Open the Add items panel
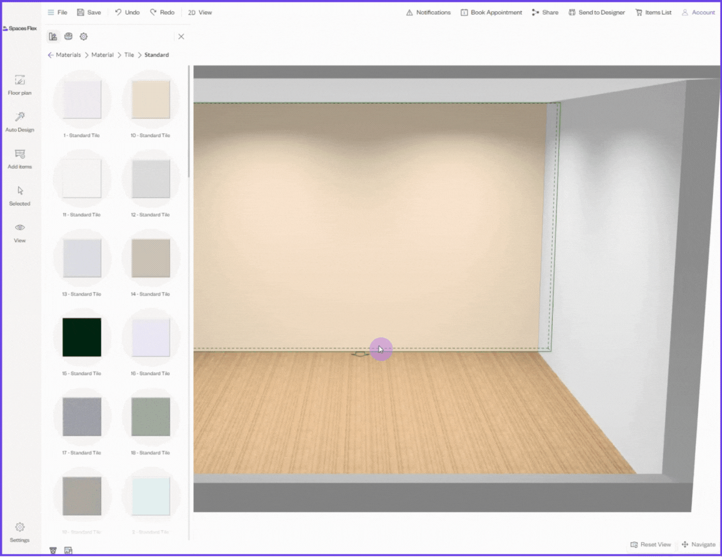The image size is (722, 557). click(x=20, y=158)
